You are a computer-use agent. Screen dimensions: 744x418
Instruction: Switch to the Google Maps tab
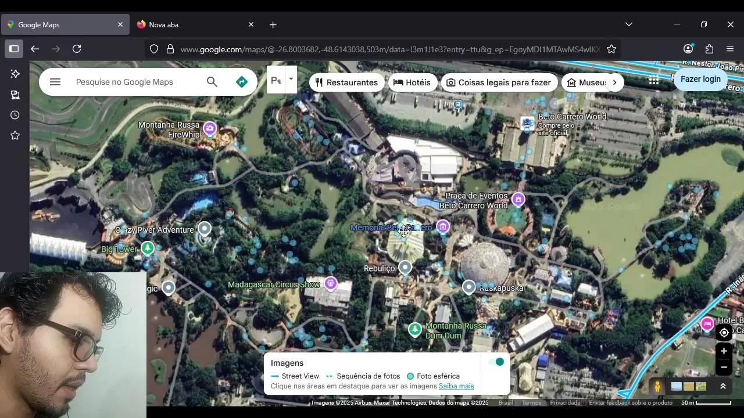[65, 24]
